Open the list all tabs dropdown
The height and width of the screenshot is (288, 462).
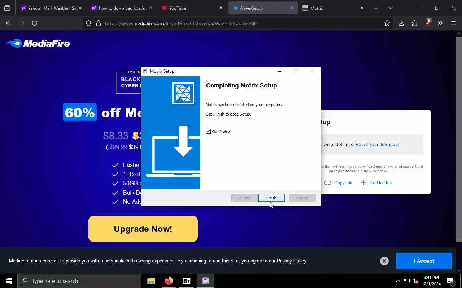point(390,8)
